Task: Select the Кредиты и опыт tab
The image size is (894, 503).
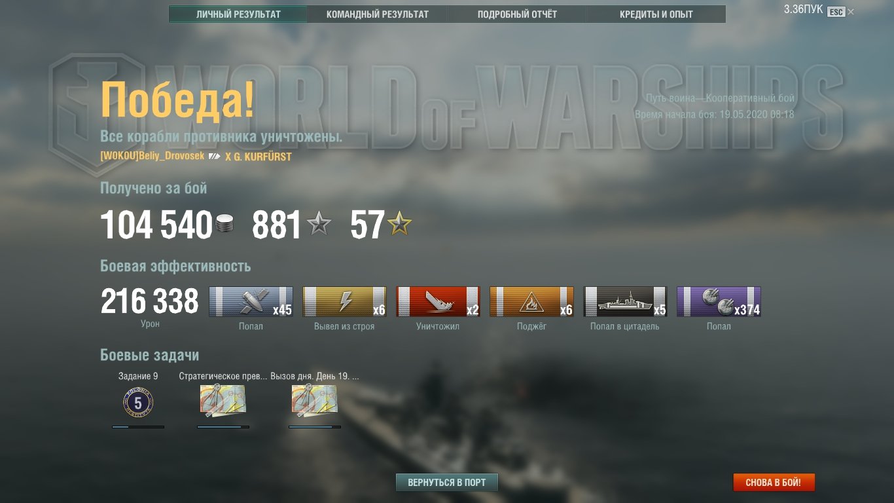Action: (x=656, y=14)
